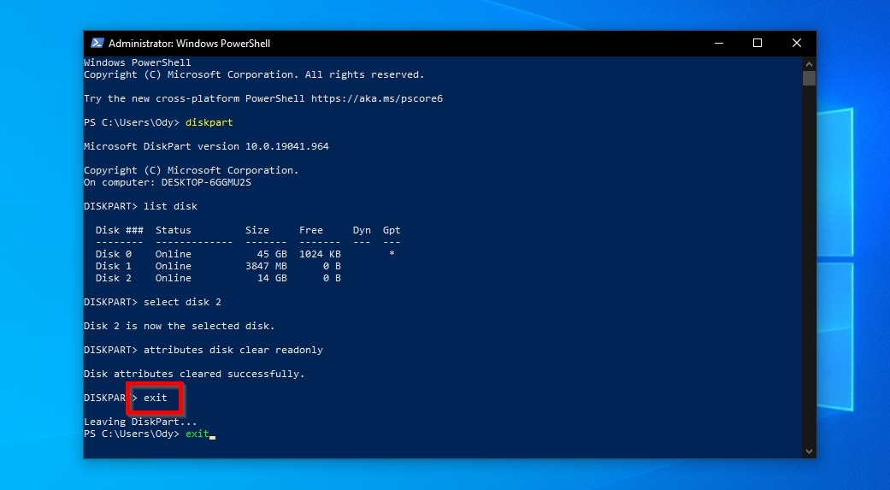This screenshot has width=890, height=490.
Task: Click 'attributes disk clear readonly' command text
Action: point(233,350)
